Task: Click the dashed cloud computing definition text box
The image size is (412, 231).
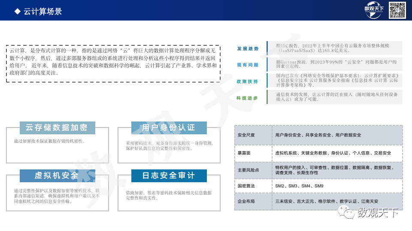Action: [113, 63]
